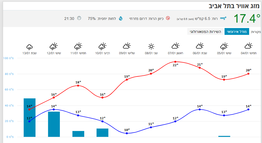Click the sunny icon for 08/01

point(151,46)
